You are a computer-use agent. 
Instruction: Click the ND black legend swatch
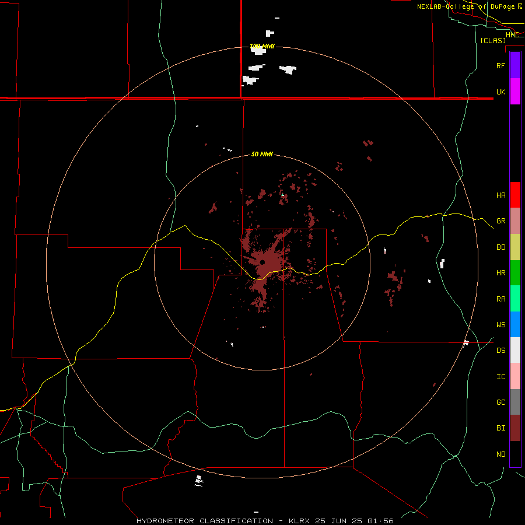[x=515, y=454]
